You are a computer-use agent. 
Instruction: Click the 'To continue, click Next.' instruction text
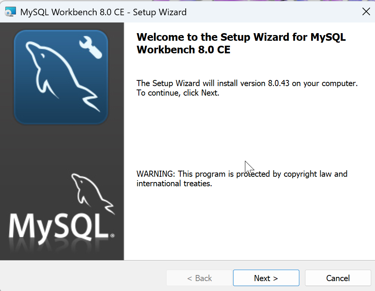point(178,93)
